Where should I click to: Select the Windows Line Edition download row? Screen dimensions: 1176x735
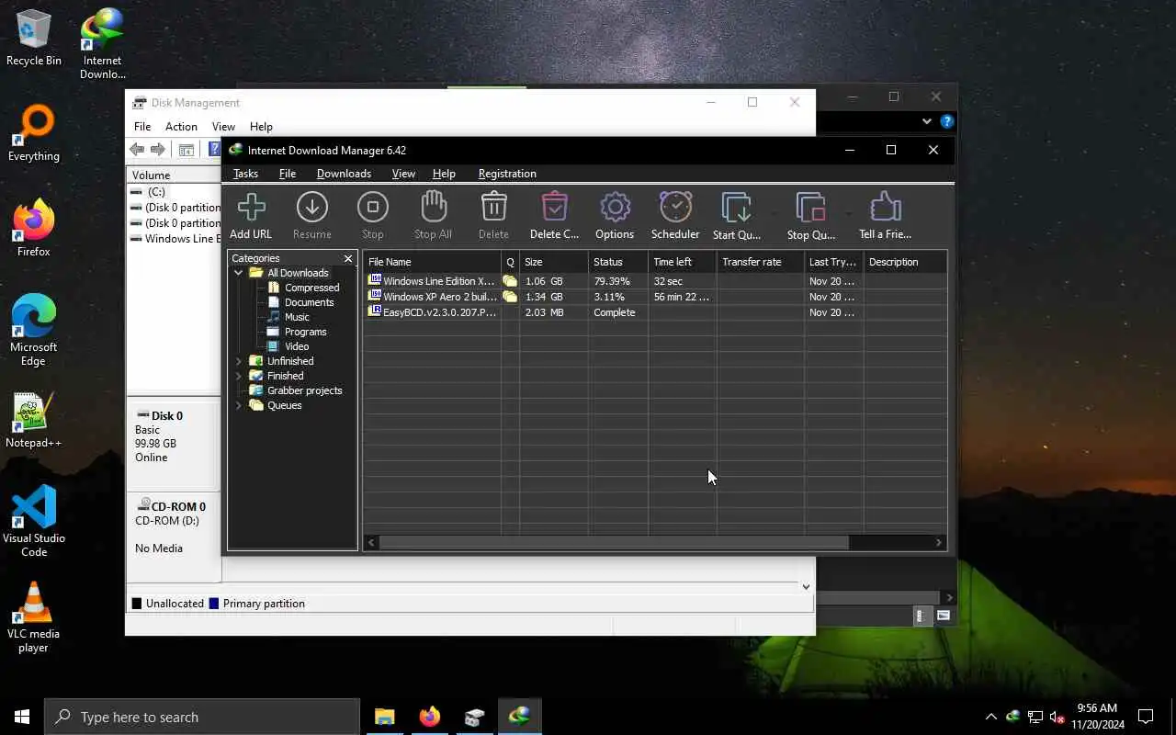click(655, 281)
